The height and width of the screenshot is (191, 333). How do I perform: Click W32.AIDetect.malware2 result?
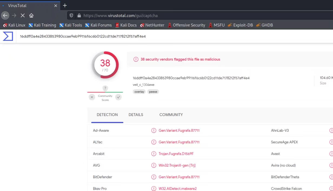(x=178, y=189)
